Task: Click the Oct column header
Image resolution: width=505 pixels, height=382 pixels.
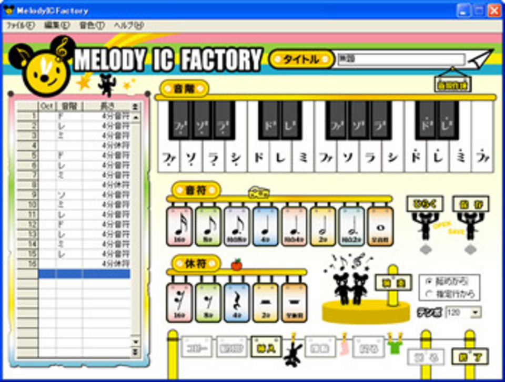Action: (47, 106)
